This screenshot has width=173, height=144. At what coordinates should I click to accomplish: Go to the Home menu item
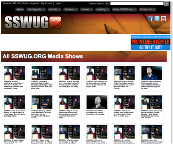point(20,10)
